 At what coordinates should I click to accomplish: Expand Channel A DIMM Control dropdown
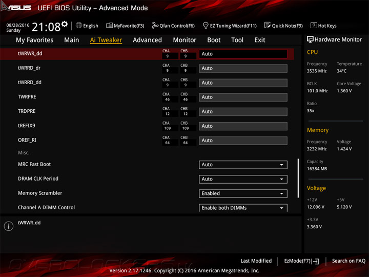[x=243, y=208]
